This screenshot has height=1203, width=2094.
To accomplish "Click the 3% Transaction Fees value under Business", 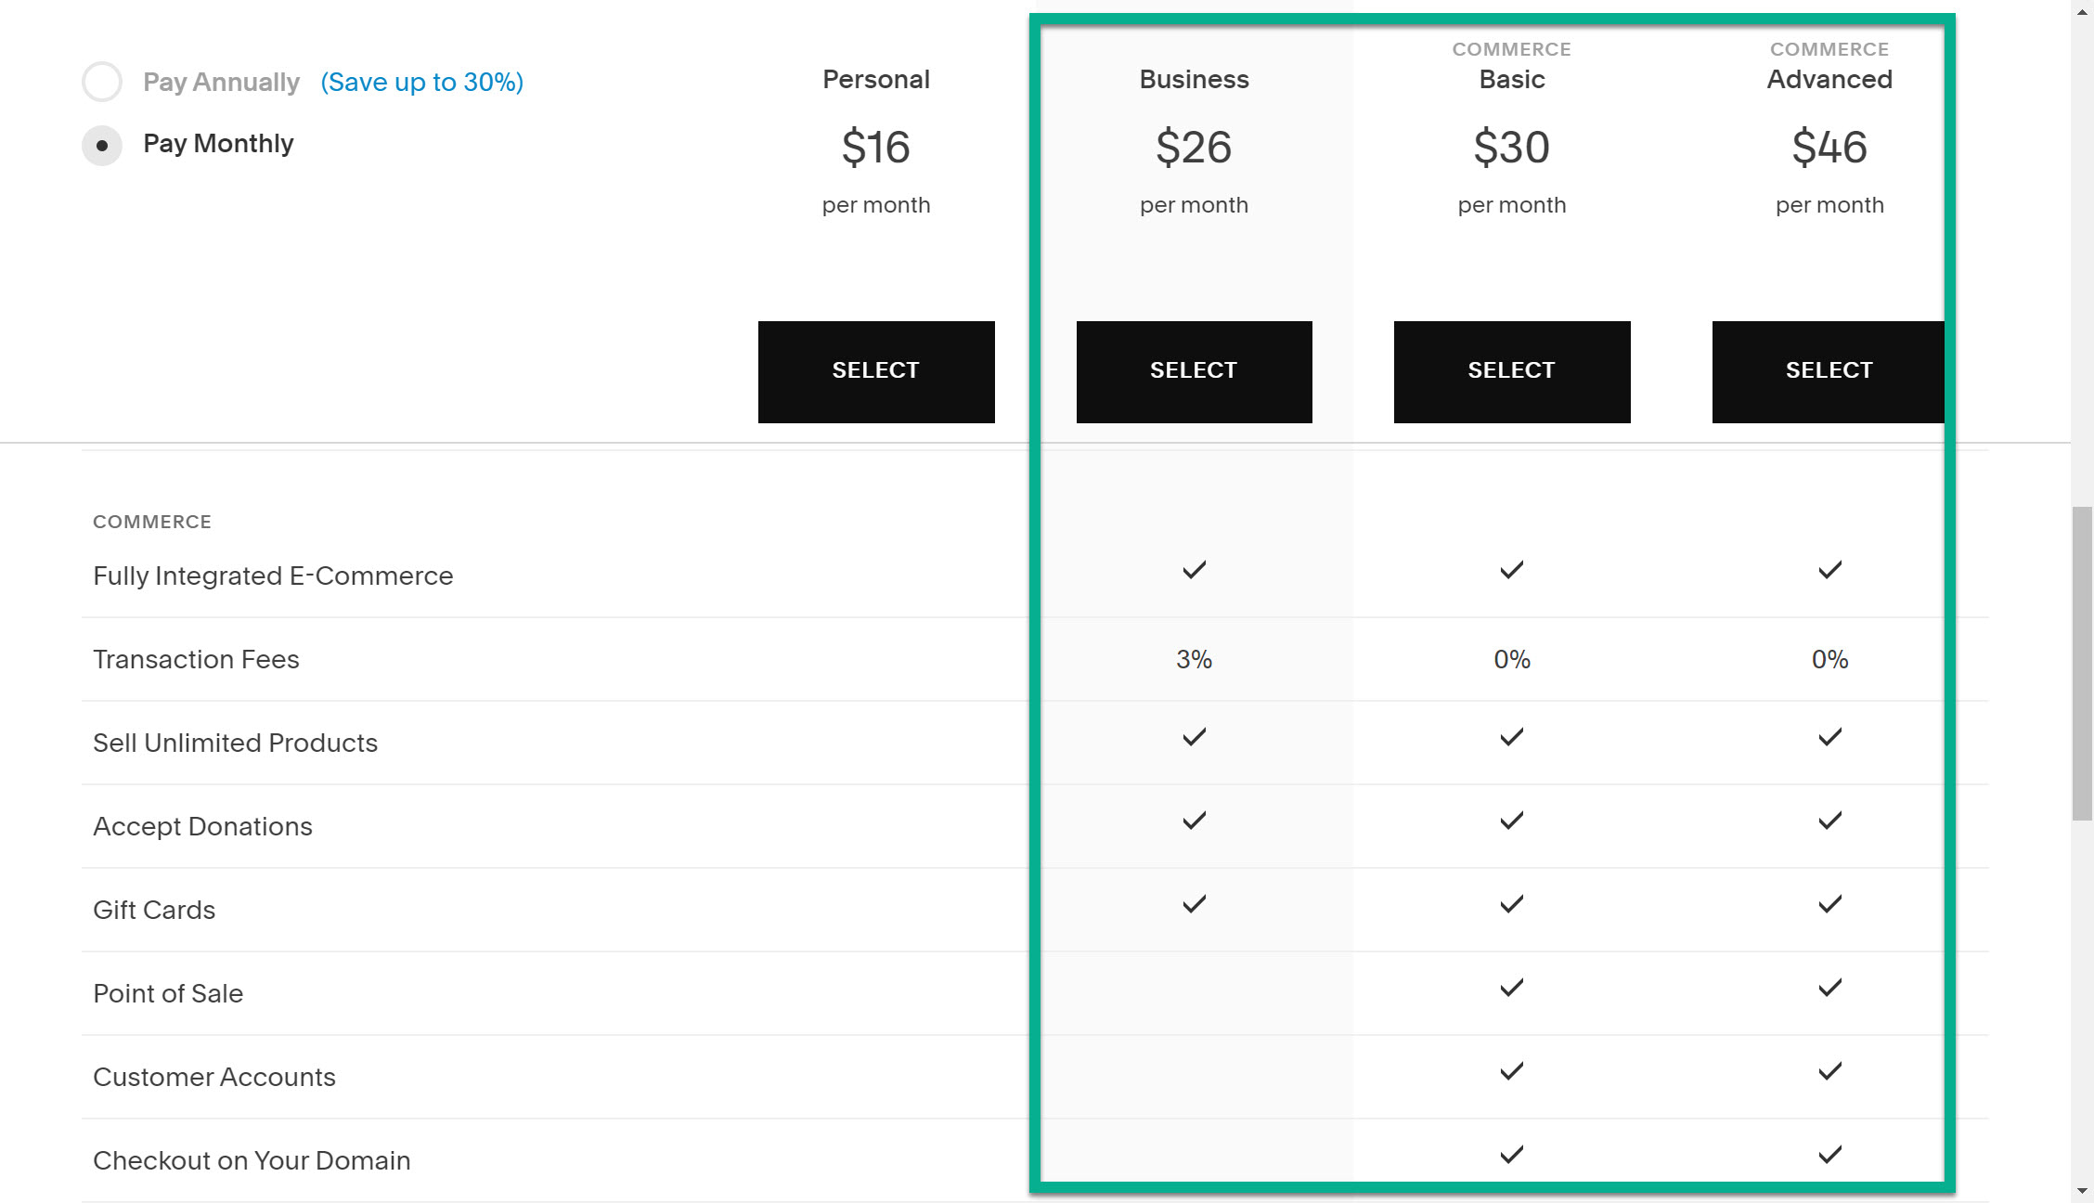I will (1194, 659).
